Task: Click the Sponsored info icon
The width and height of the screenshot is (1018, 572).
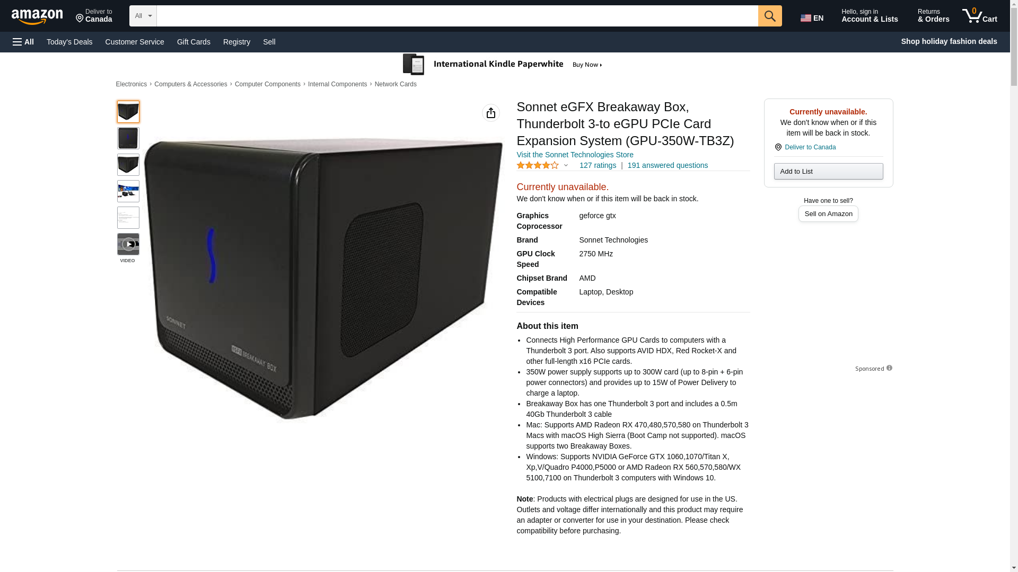Action: click(x=889, y=368)
